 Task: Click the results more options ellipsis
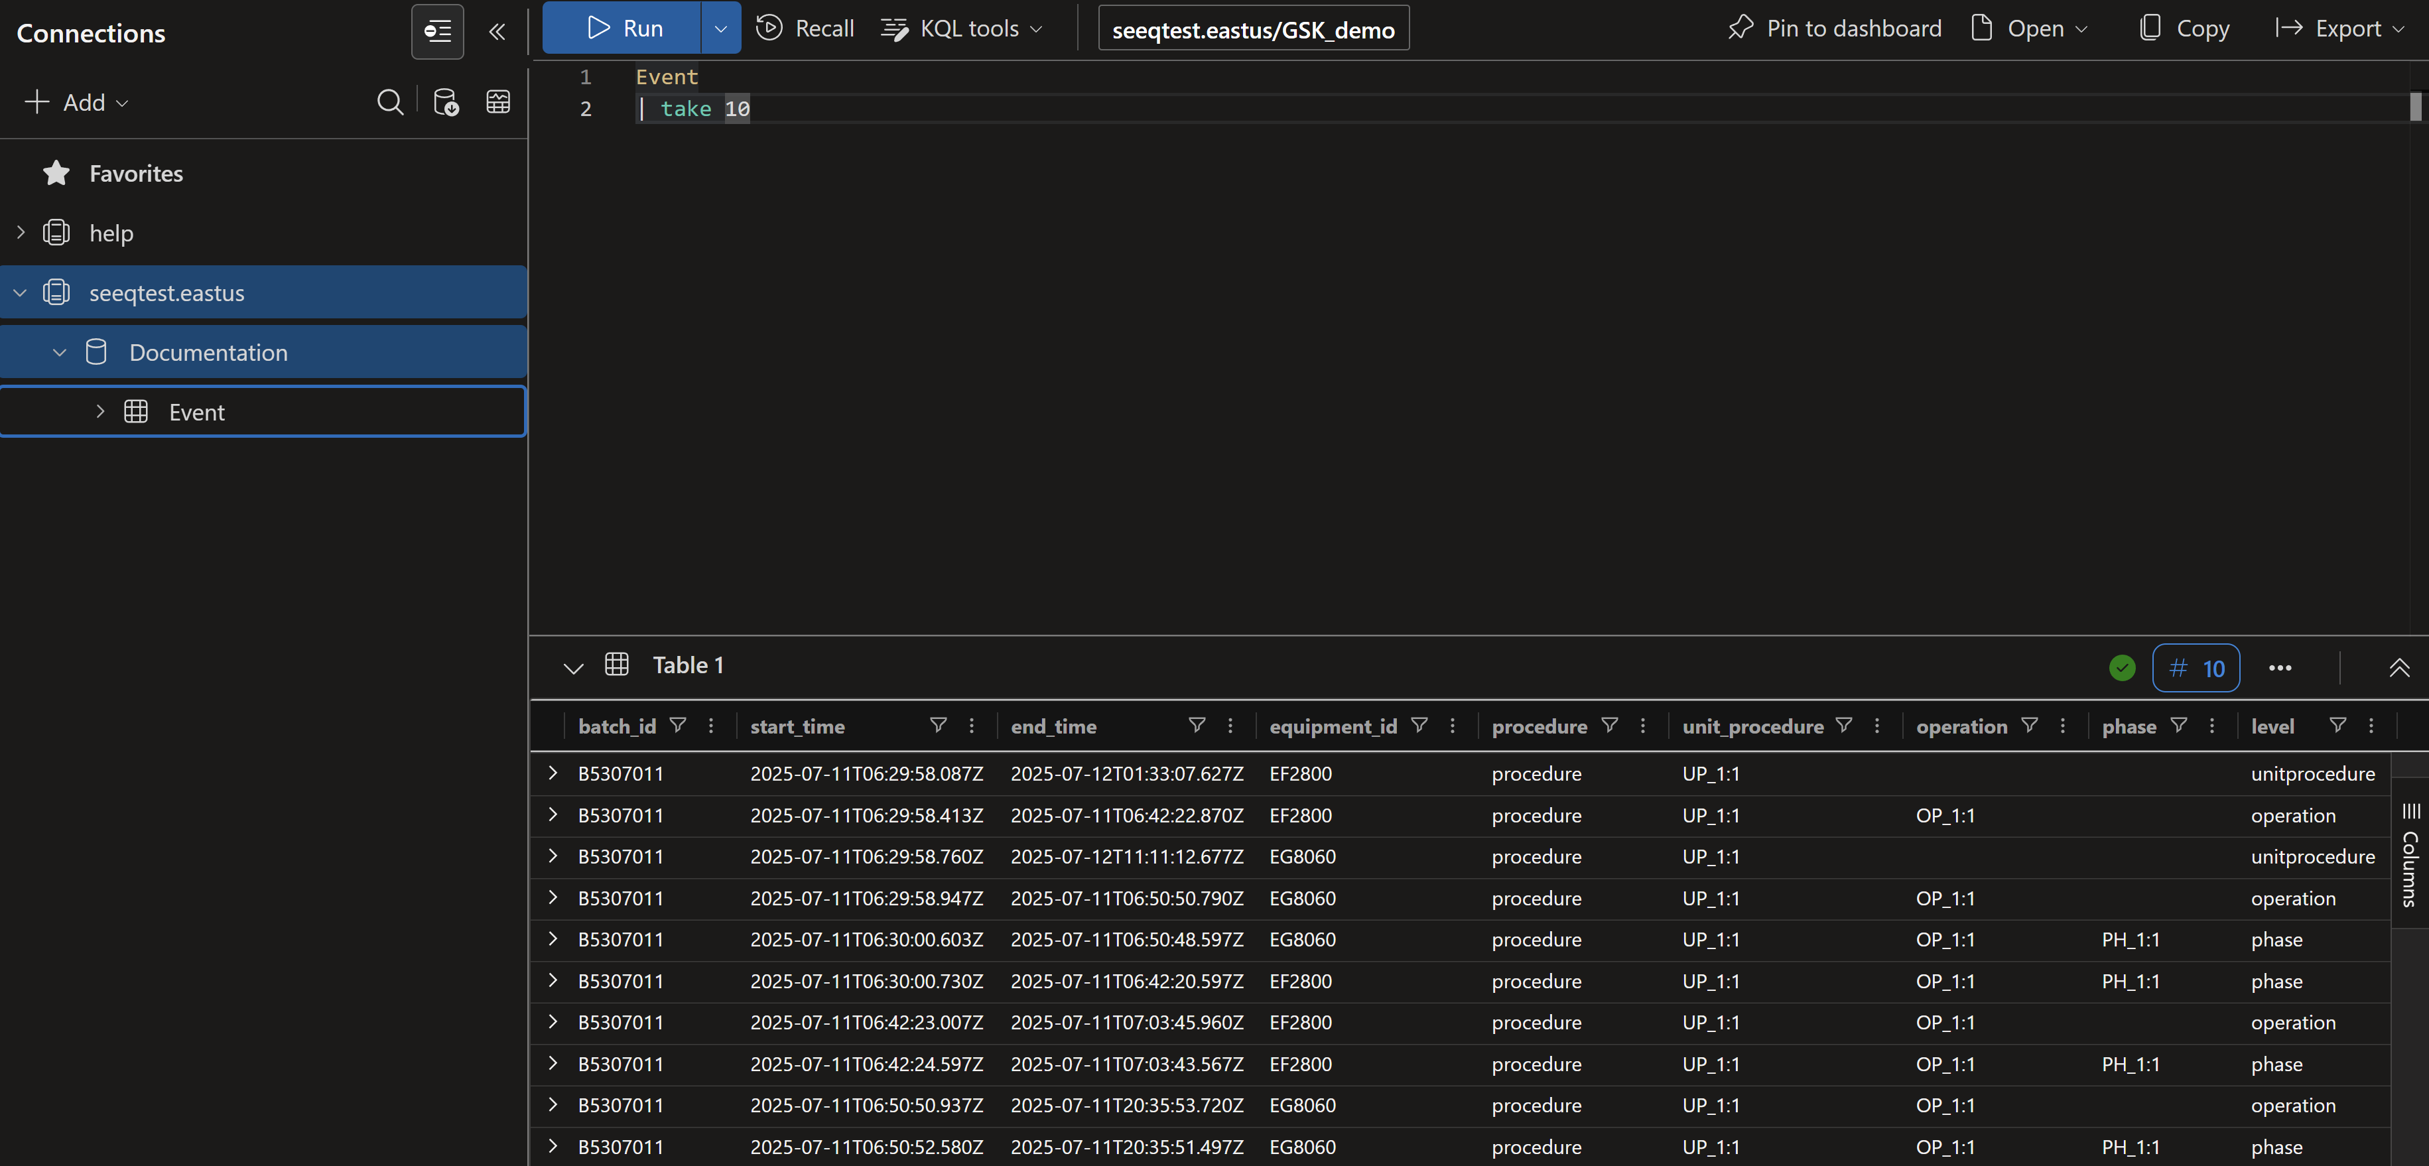click(2279, 669)
